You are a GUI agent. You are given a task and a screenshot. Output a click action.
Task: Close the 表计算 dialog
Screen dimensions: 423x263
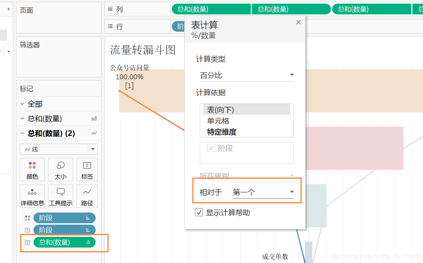pos(298,22)
